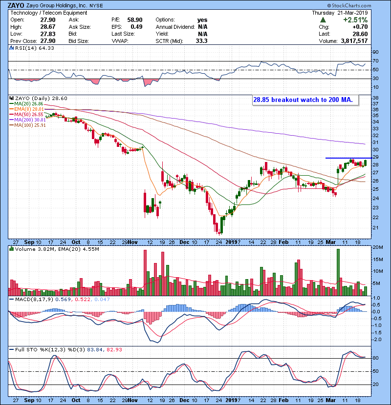
Task: Click the green up-triangle change icon
Action: pos(323,20)
